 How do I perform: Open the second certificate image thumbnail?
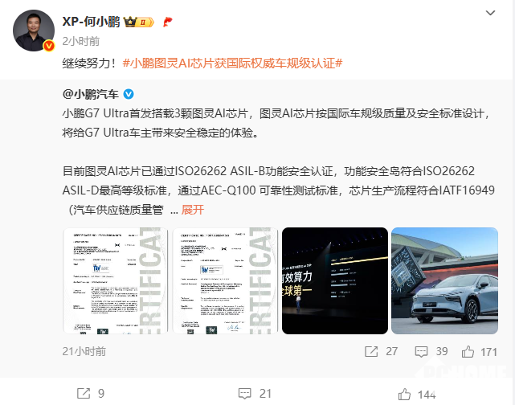coord(225,280)
